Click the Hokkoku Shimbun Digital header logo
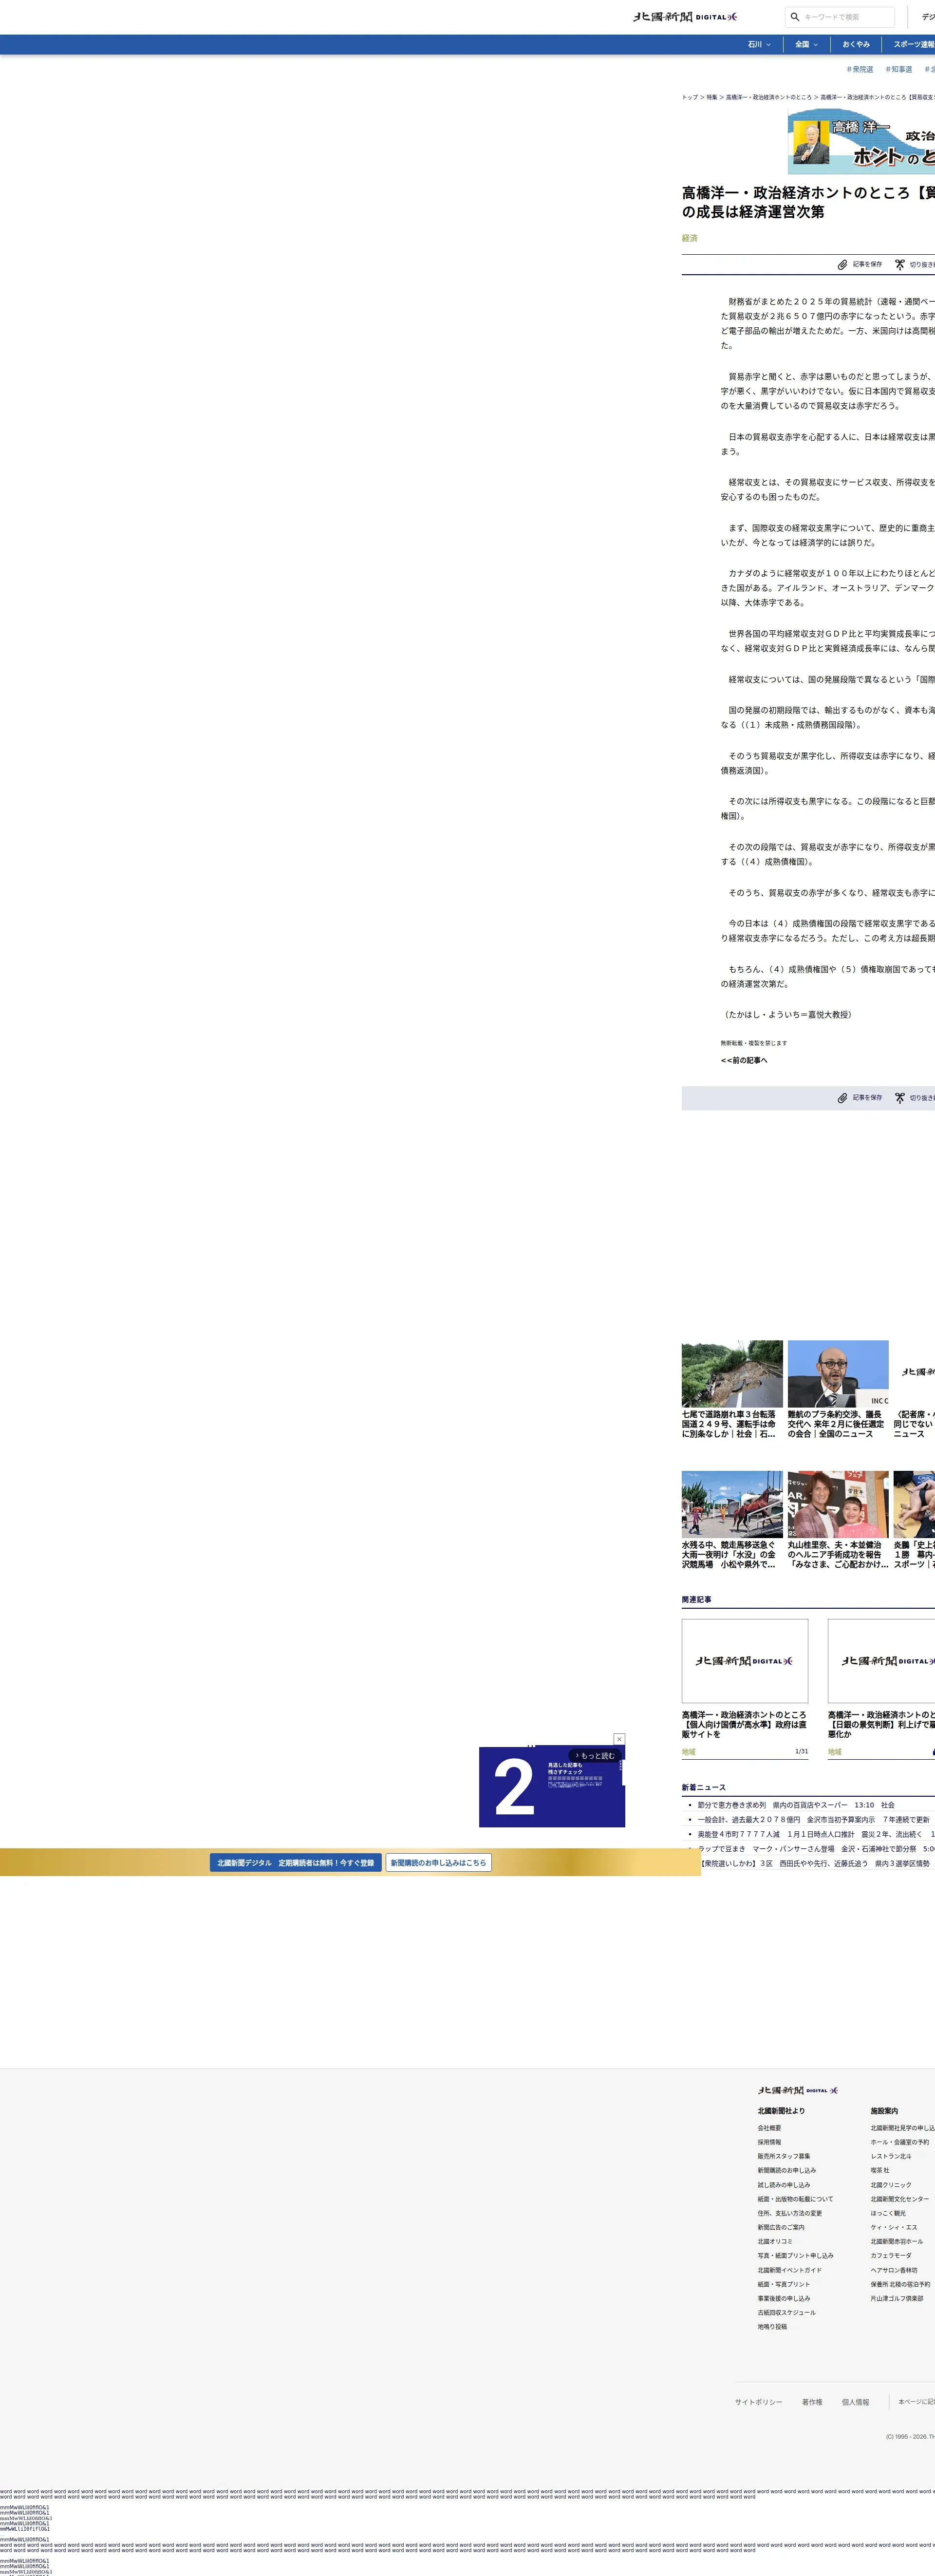This screenshot has height=2576, width=935. (x=685, y=17)
